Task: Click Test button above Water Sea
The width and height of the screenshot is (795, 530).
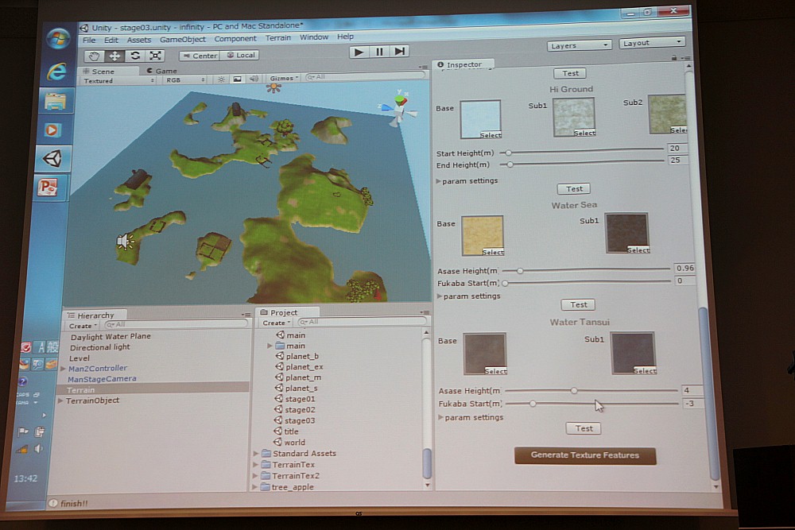Action: (x=574, y=189)
